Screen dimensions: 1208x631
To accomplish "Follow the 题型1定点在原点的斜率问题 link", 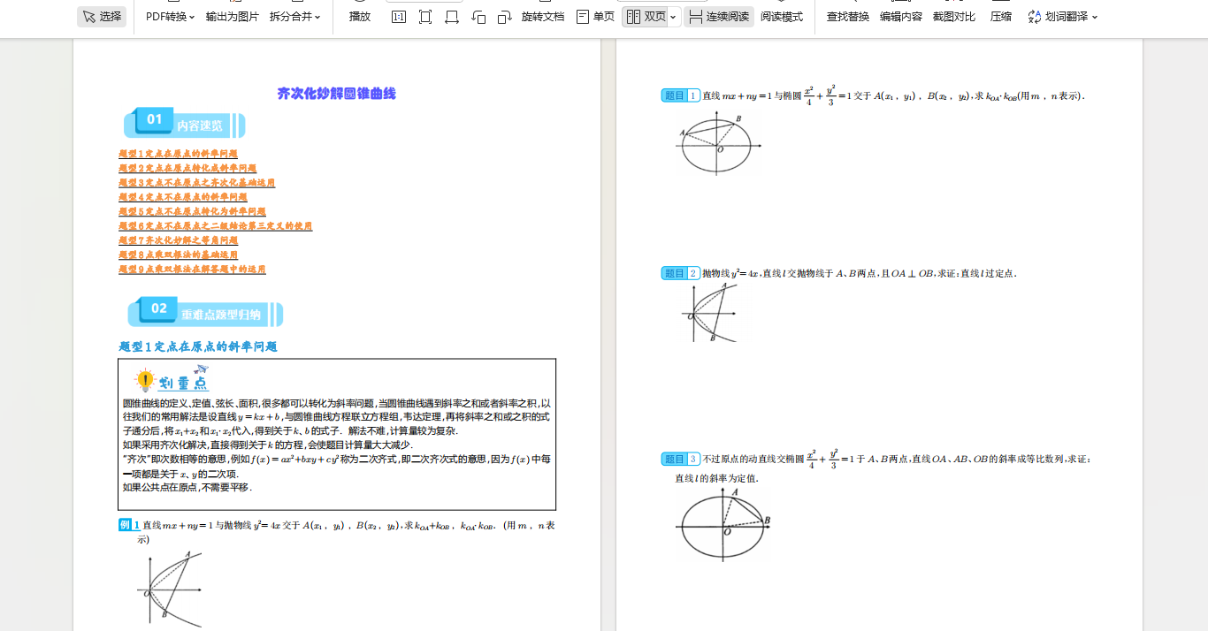I will (x=179, y=154).
